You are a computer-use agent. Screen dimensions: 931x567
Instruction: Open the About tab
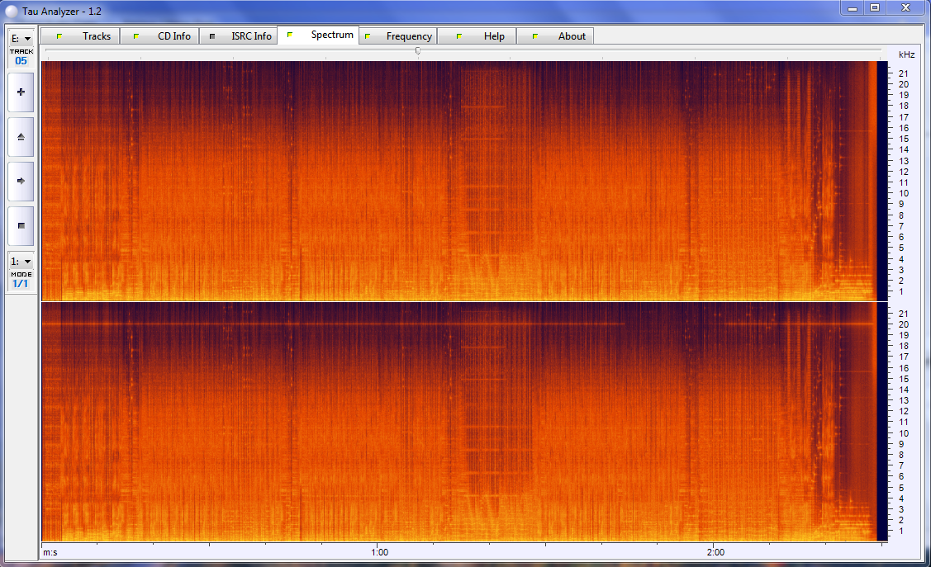(x=571, y=35)
